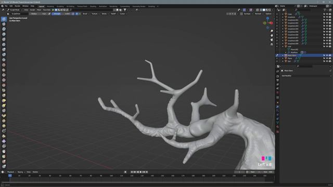Open the File menu

(x=6, y=6)
